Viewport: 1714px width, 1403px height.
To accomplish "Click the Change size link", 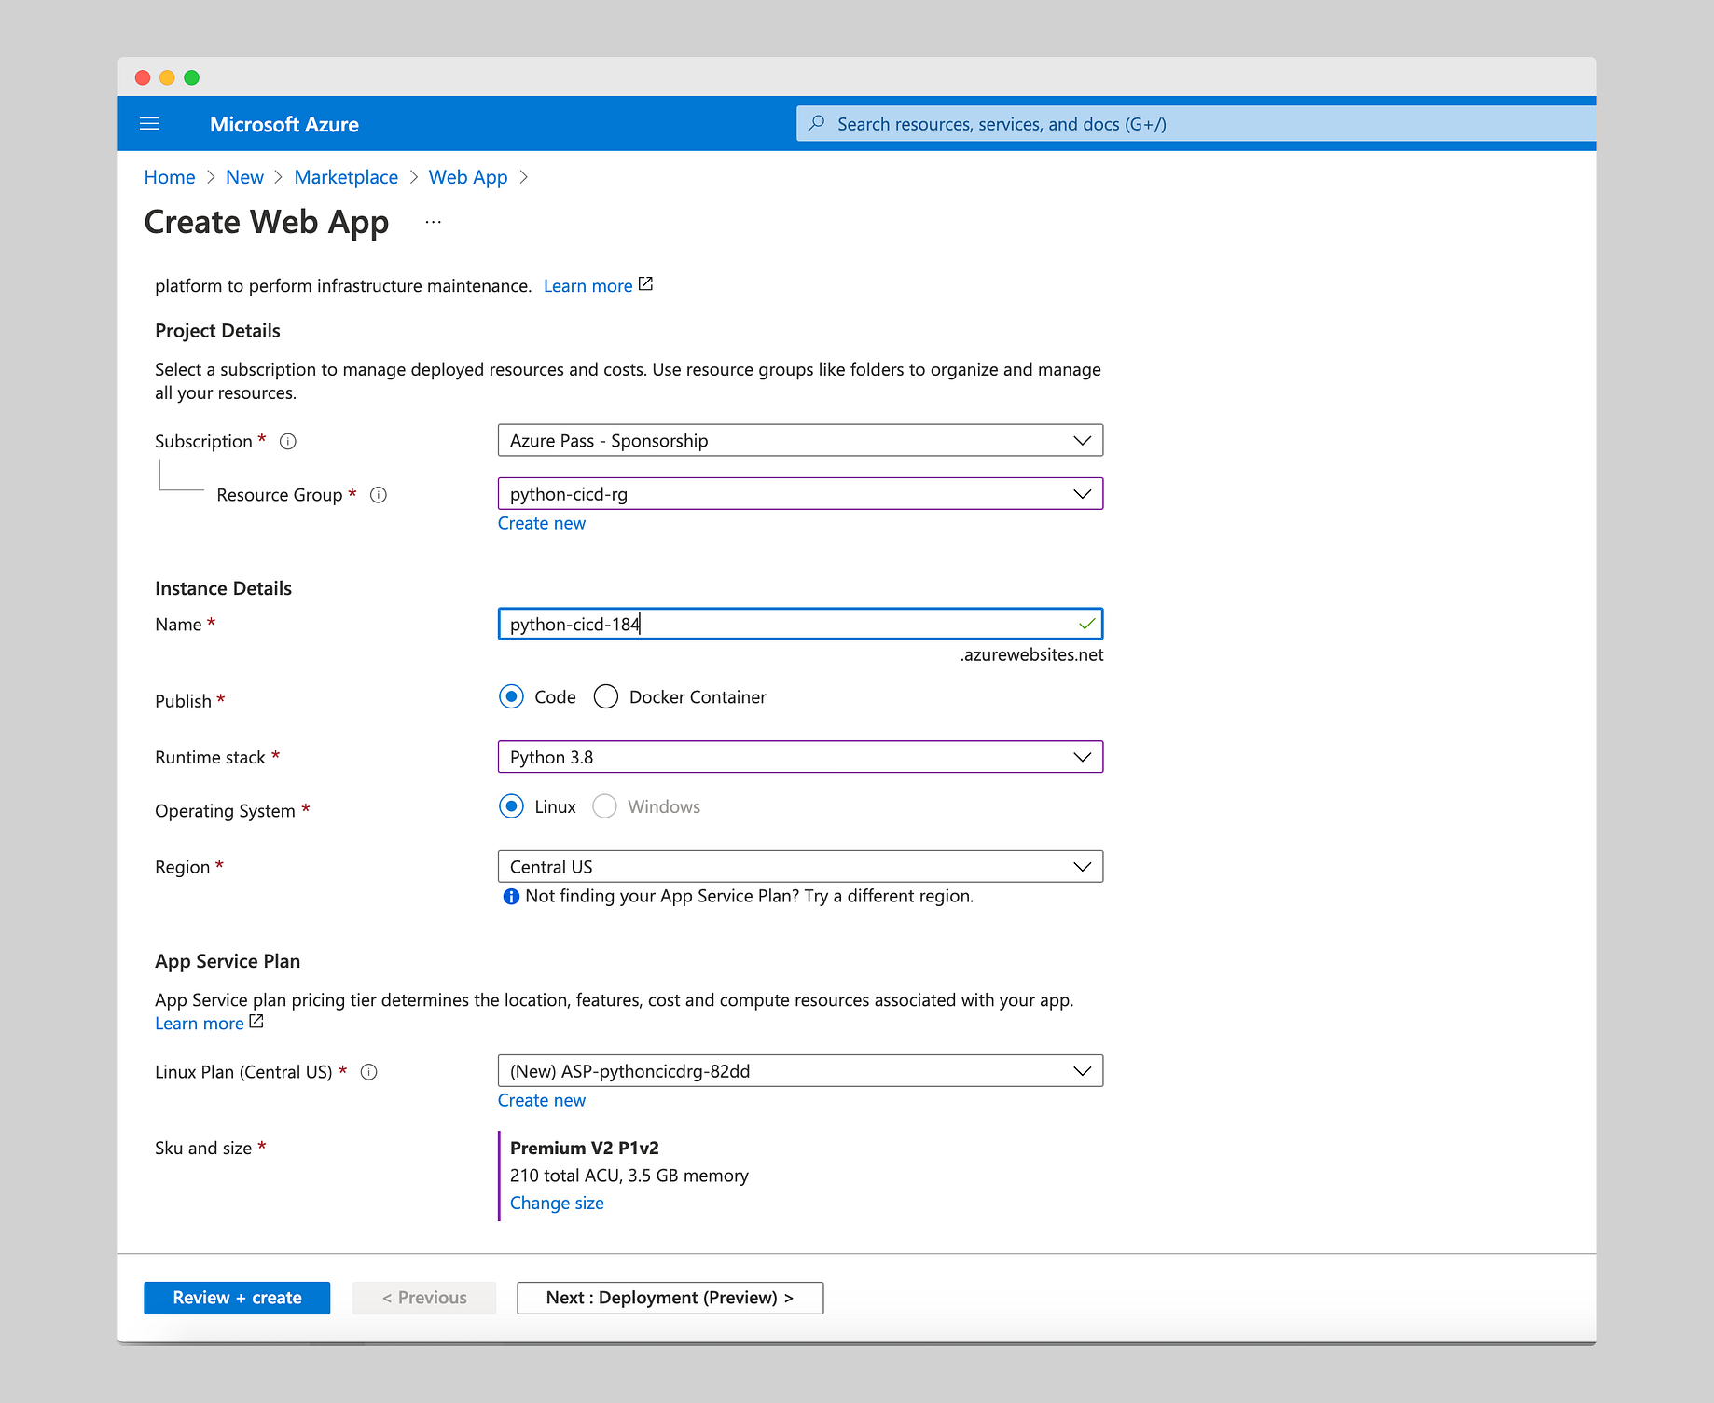I will tap(557, 1204).
